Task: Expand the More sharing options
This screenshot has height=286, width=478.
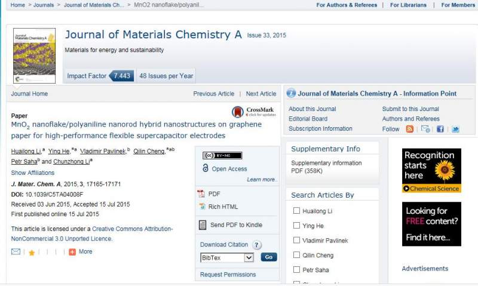Action: click(81, 252)
